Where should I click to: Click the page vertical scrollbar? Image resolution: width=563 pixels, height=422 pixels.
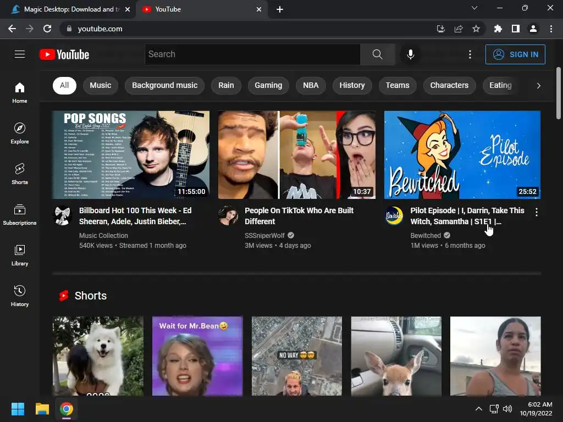[559, 92]
